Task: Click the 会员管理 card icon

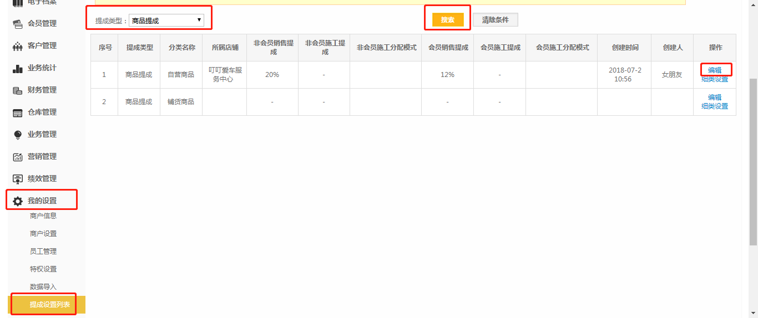Action: [17, 24]
